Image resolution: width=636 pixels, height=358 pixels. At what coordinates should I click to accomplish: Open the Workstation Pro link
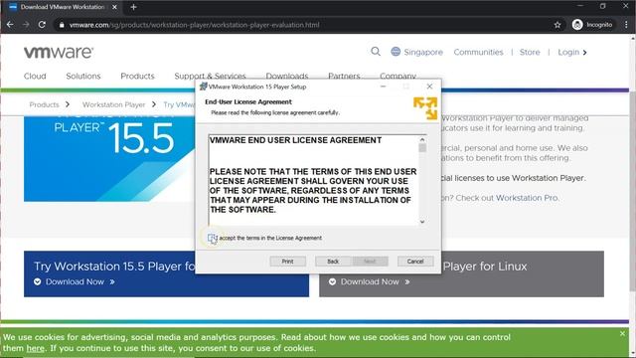(527, 198)
